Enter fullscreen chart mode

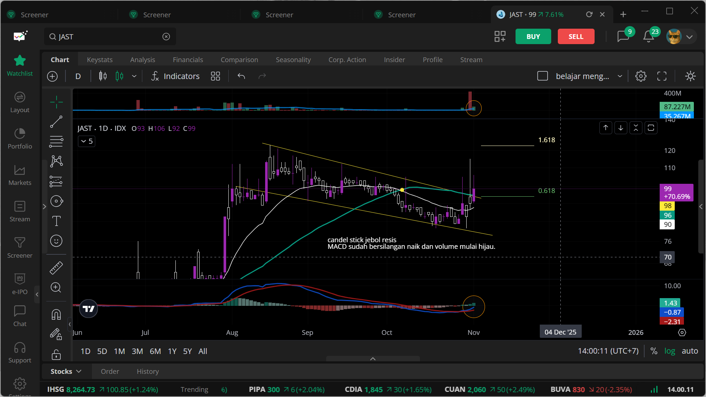[x=662, y=76]
